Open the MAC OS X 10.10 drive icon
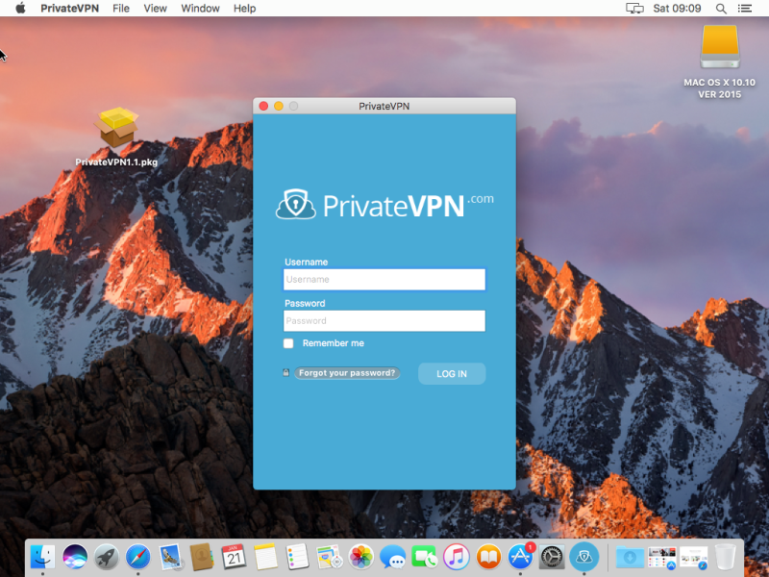This screenshot has height=577, width=769. coord(719,48)
